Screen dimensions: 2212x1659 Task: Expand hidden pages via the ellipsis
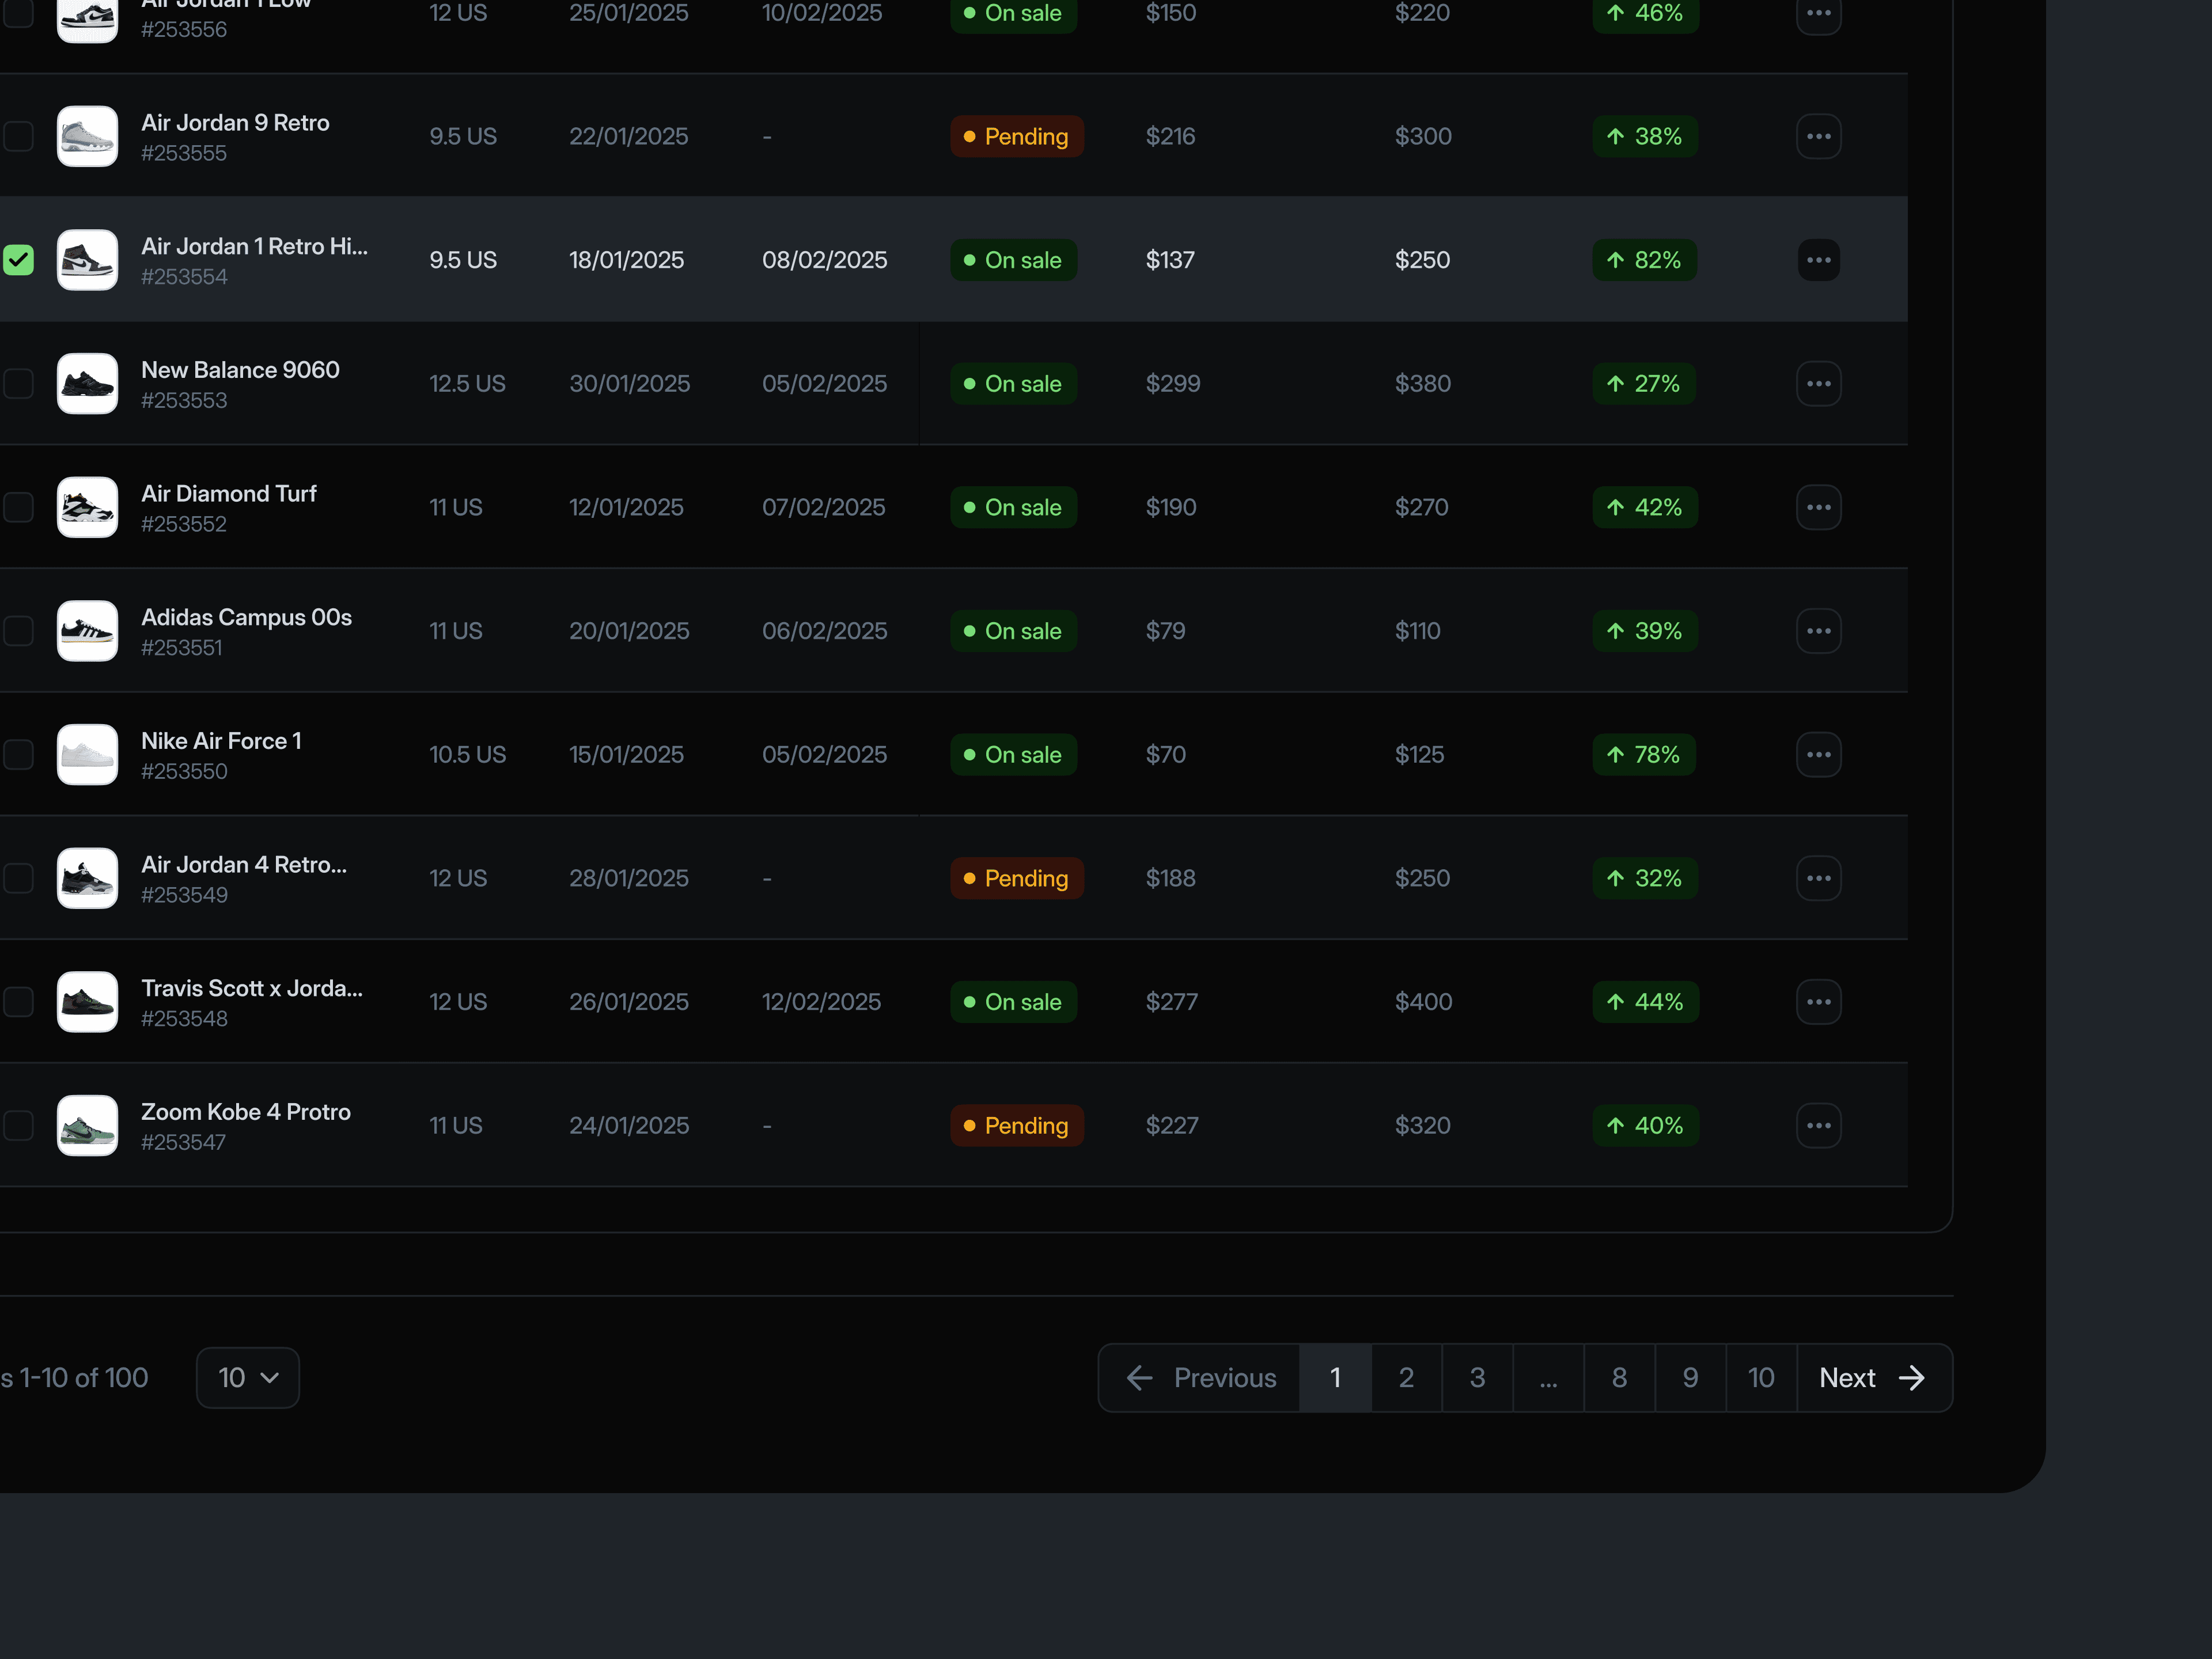click(1548, 1378)
